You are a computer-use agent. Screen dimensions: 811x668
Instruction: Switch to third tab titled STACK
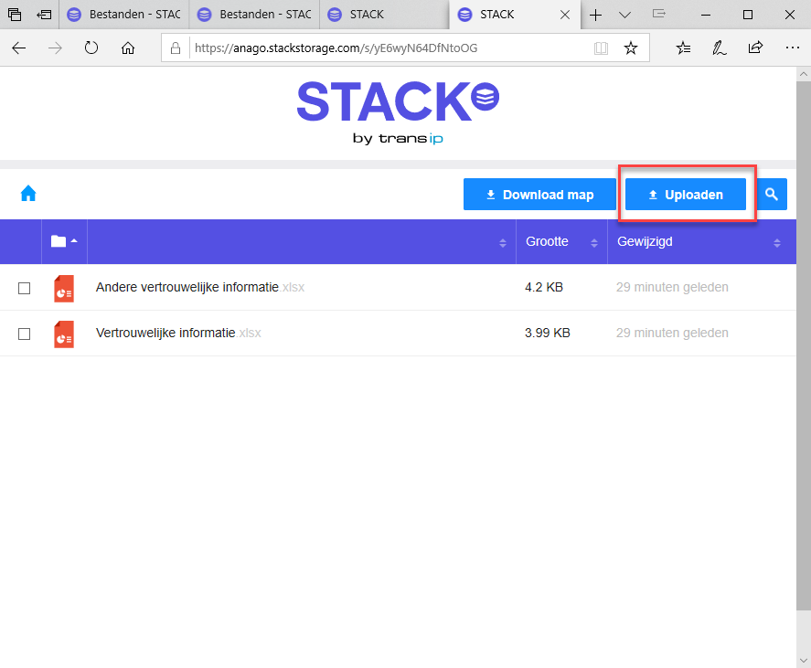coord(385,15)
